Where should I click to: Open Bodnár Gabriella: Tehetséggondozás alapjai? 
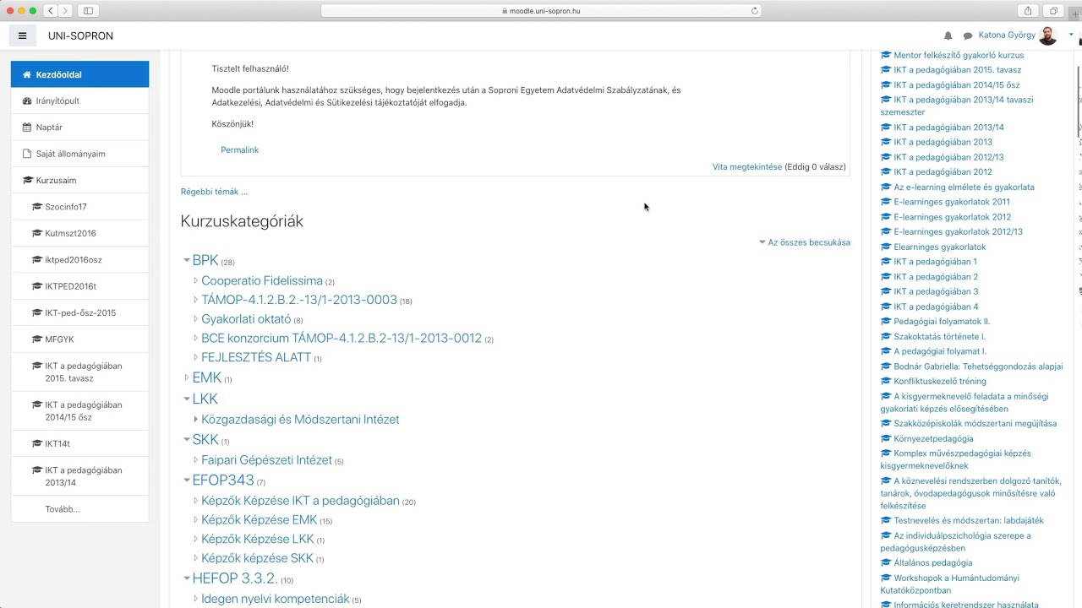click(978, 366)
